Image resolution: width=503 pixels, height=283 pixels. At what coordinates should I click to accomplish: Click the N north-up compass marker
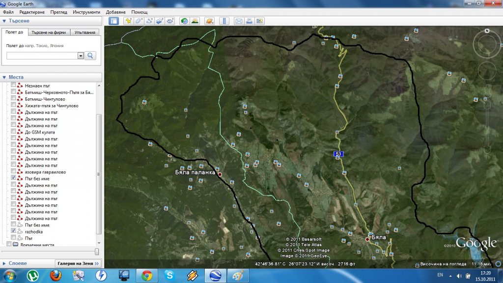coord(487,31)
